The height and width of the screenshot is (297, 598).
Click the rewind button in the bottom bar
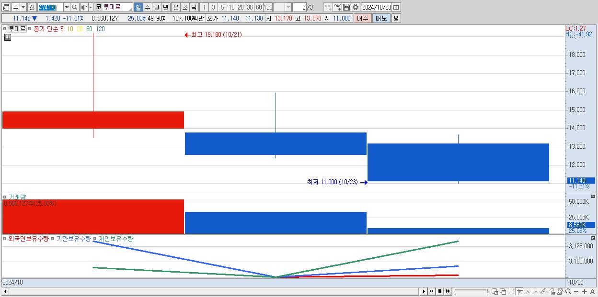[431, 291]
